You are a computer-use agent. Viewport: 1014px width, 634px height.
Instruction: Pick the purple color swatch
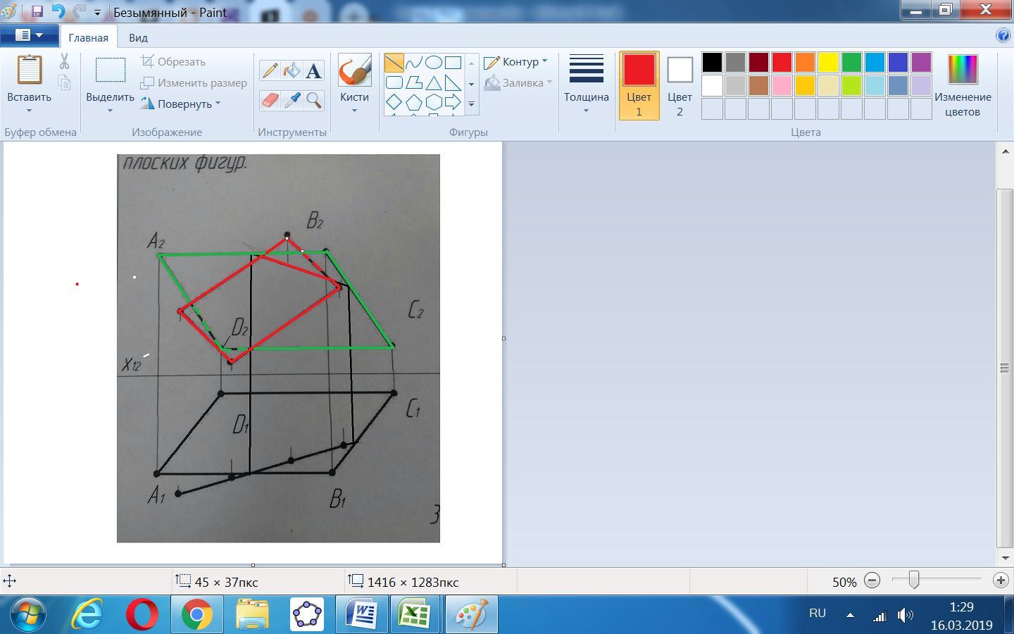tap(921, 62)
